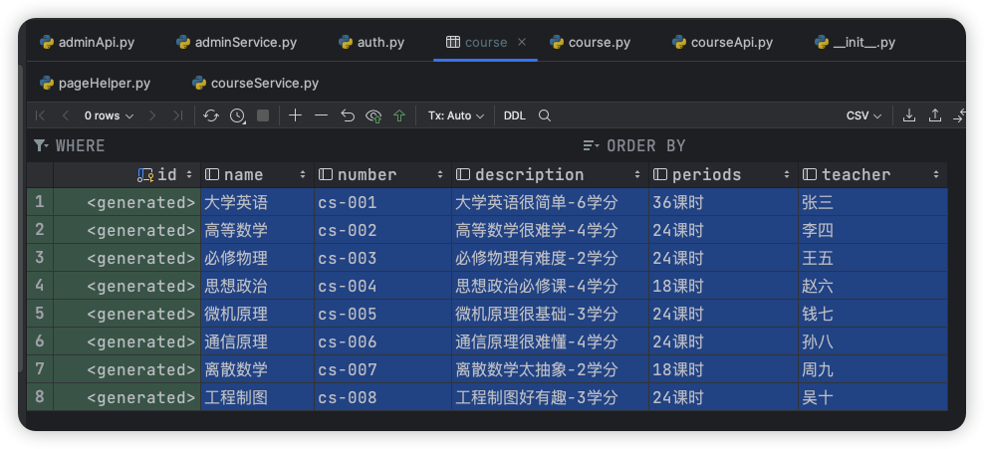Image resolution: width=984 pixels, height=449 pixels.
Task: Jump to last page of rows
Action: 177,115
